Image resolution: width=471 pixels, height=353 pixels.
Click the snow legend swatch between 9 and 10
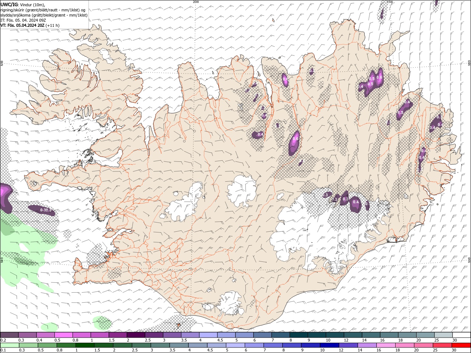point(316,335)
